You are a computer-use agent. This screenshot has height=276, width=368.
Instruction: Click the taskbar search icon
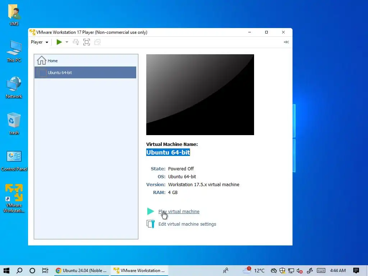[x=19, y=271]
